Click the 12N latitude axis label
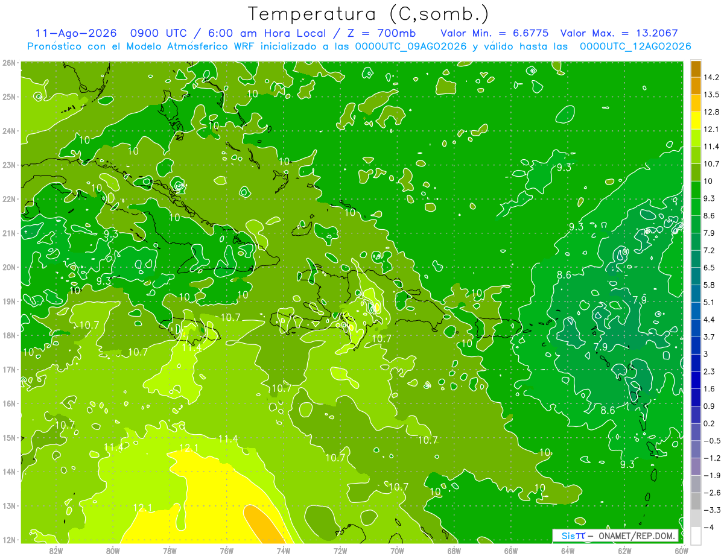 coord(9,540)
